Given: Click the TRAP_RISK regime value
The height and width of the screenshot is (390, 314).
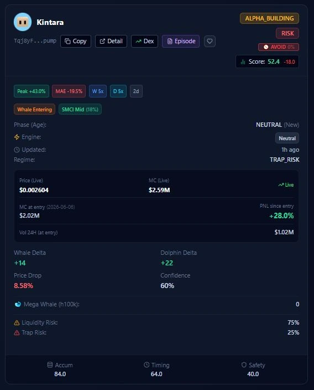Looking at the screenshot, I should pyautogui.click(x=285, y=160).
